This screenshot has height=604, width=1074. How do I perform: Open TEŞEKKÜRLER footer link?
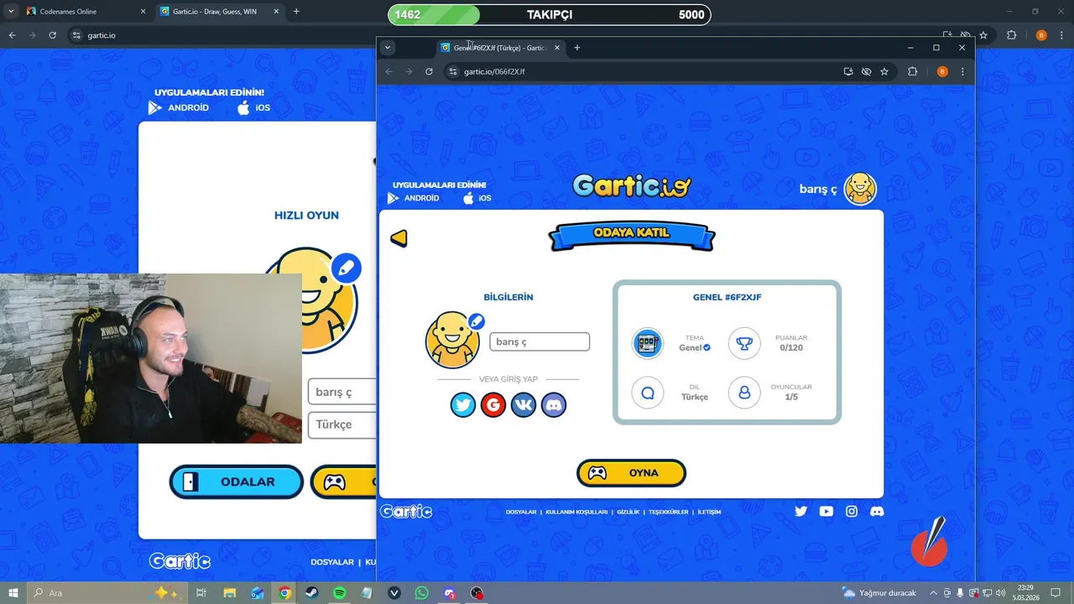click(x=668, y=512)
